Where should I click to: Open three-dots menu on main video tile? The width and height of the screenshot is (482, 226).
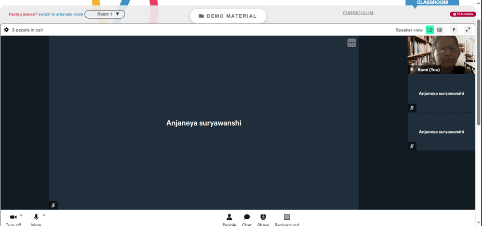pos(352,43)
